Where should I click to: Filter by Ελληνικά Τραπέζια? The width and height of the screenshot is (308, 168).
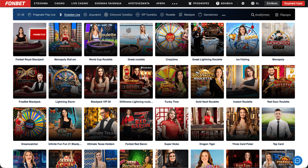(121, 15)
